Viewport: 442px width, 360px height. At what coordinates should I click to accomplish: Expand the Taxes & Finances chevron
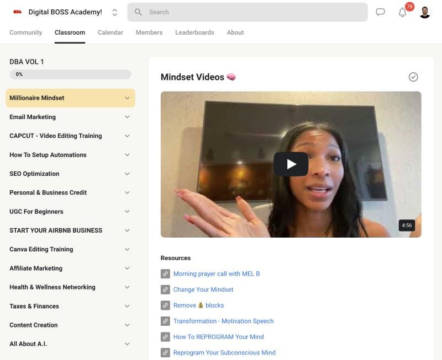point(127,306)
